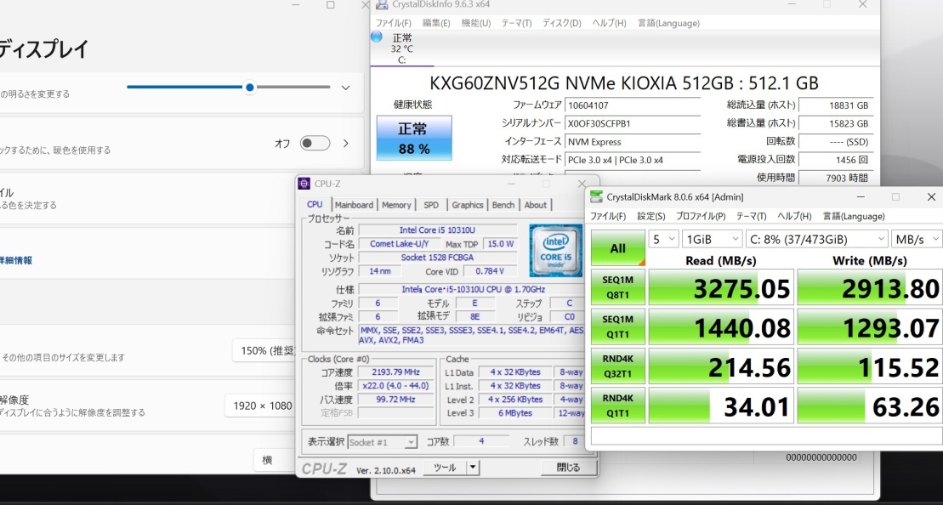This screenshot has width=943, height=505.
Task: Switch to the Mainboard tab
Action: (355, 205)
